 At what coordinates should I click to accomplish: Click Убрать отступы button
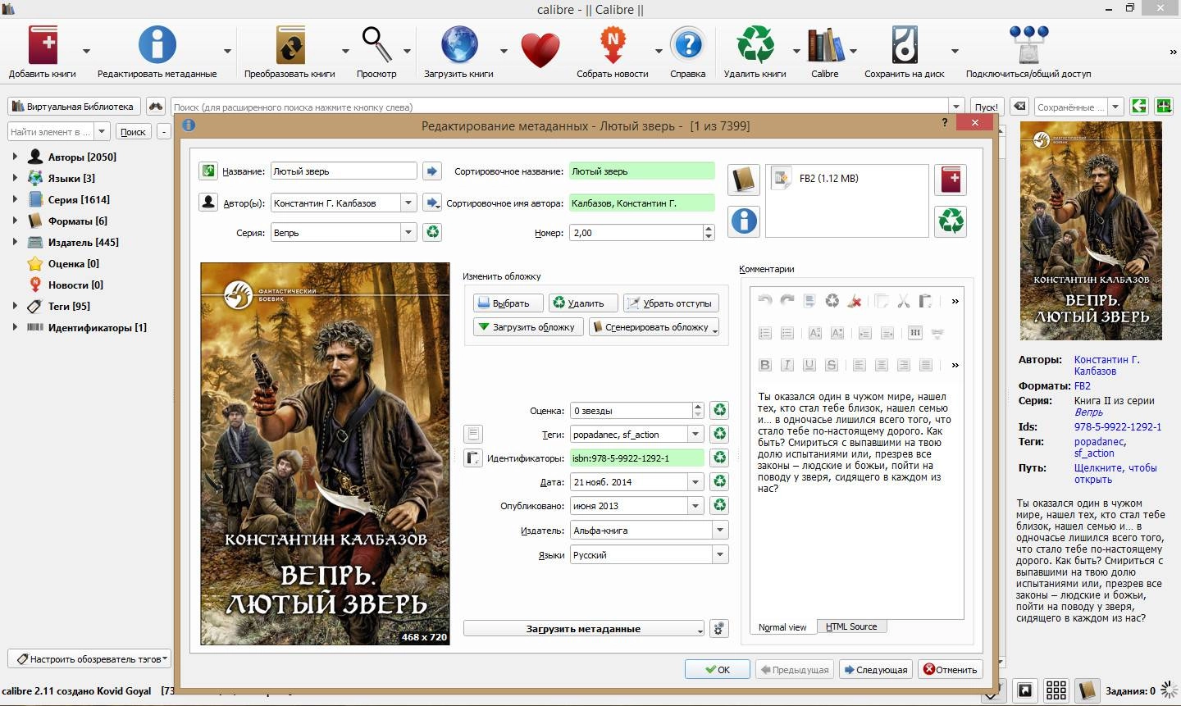(x=671, y=303)
